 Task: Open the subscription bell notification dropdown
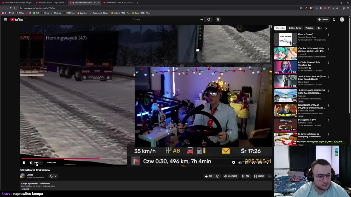pyautogui.click(x=53, y=176)
